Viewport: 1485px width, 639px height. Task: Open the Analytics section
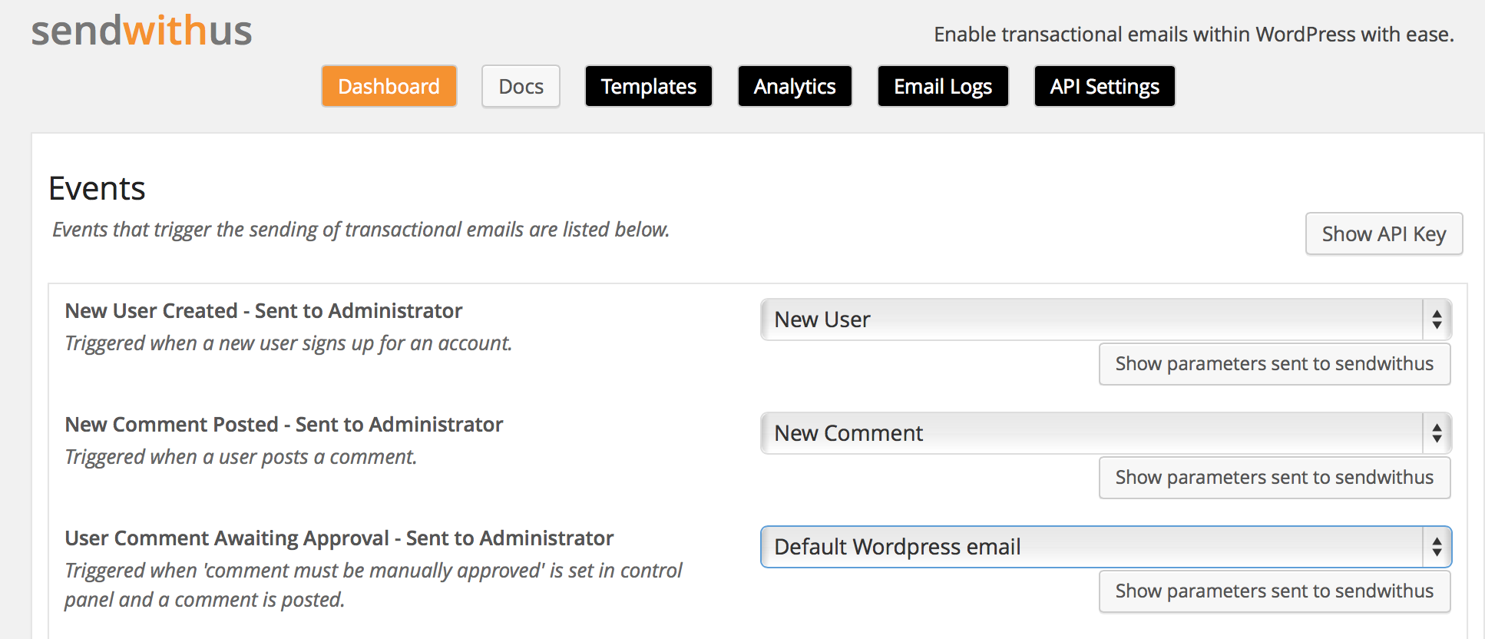(795, 86)
